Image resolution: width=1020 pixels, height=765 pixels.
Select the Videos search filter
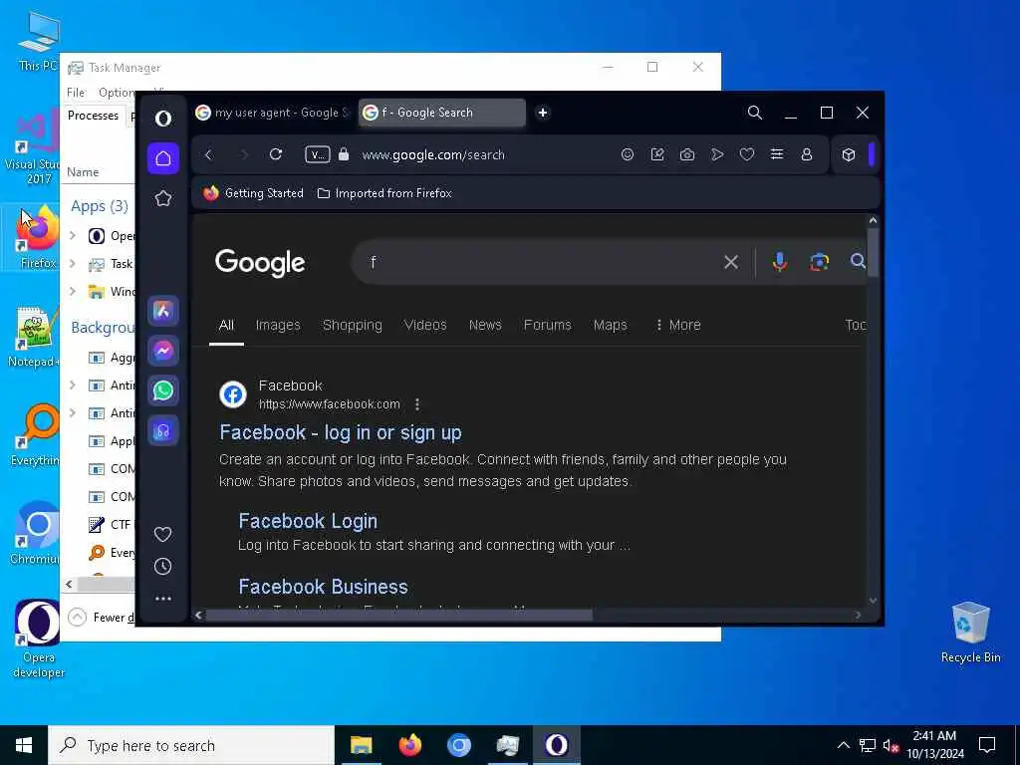pyautogui.click(x=425, y=325)
